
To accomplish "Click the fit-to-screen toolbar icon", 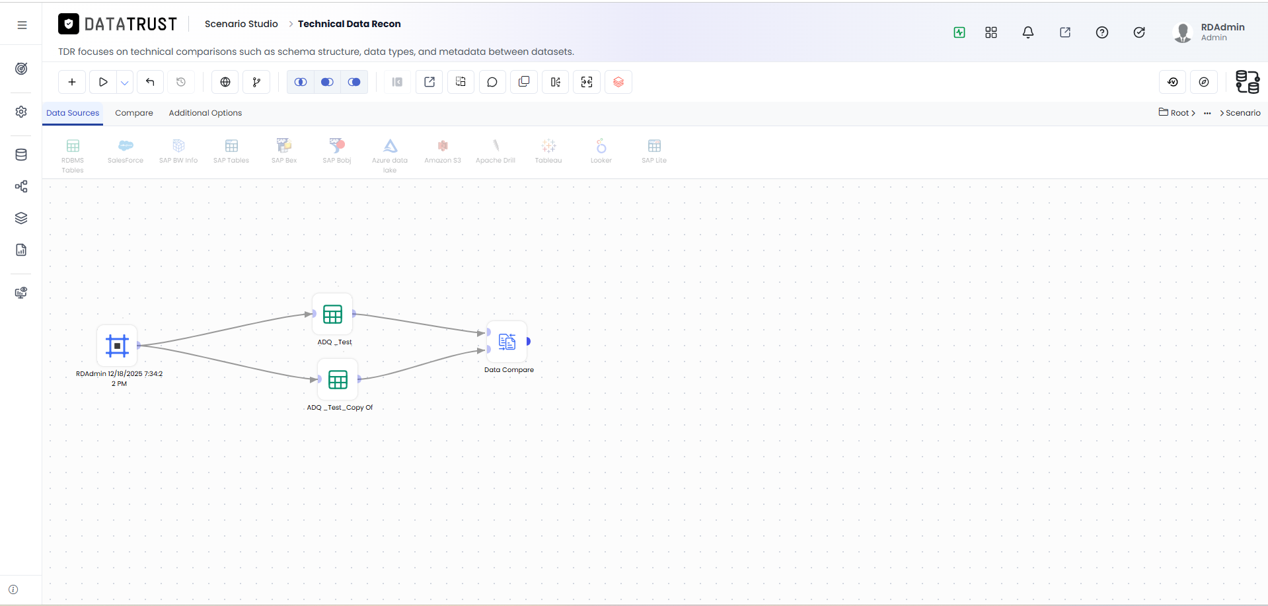I will coord(587,82).
